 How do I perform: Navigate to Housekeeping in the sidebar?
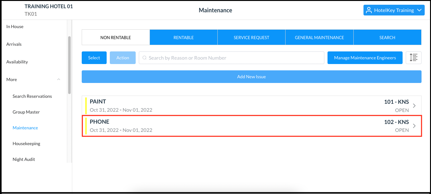26,144
